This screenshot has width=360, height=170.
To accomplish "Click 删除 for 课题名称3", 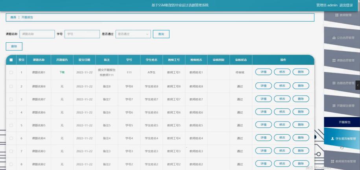I will pyautogui.click(x=301, y=151).
